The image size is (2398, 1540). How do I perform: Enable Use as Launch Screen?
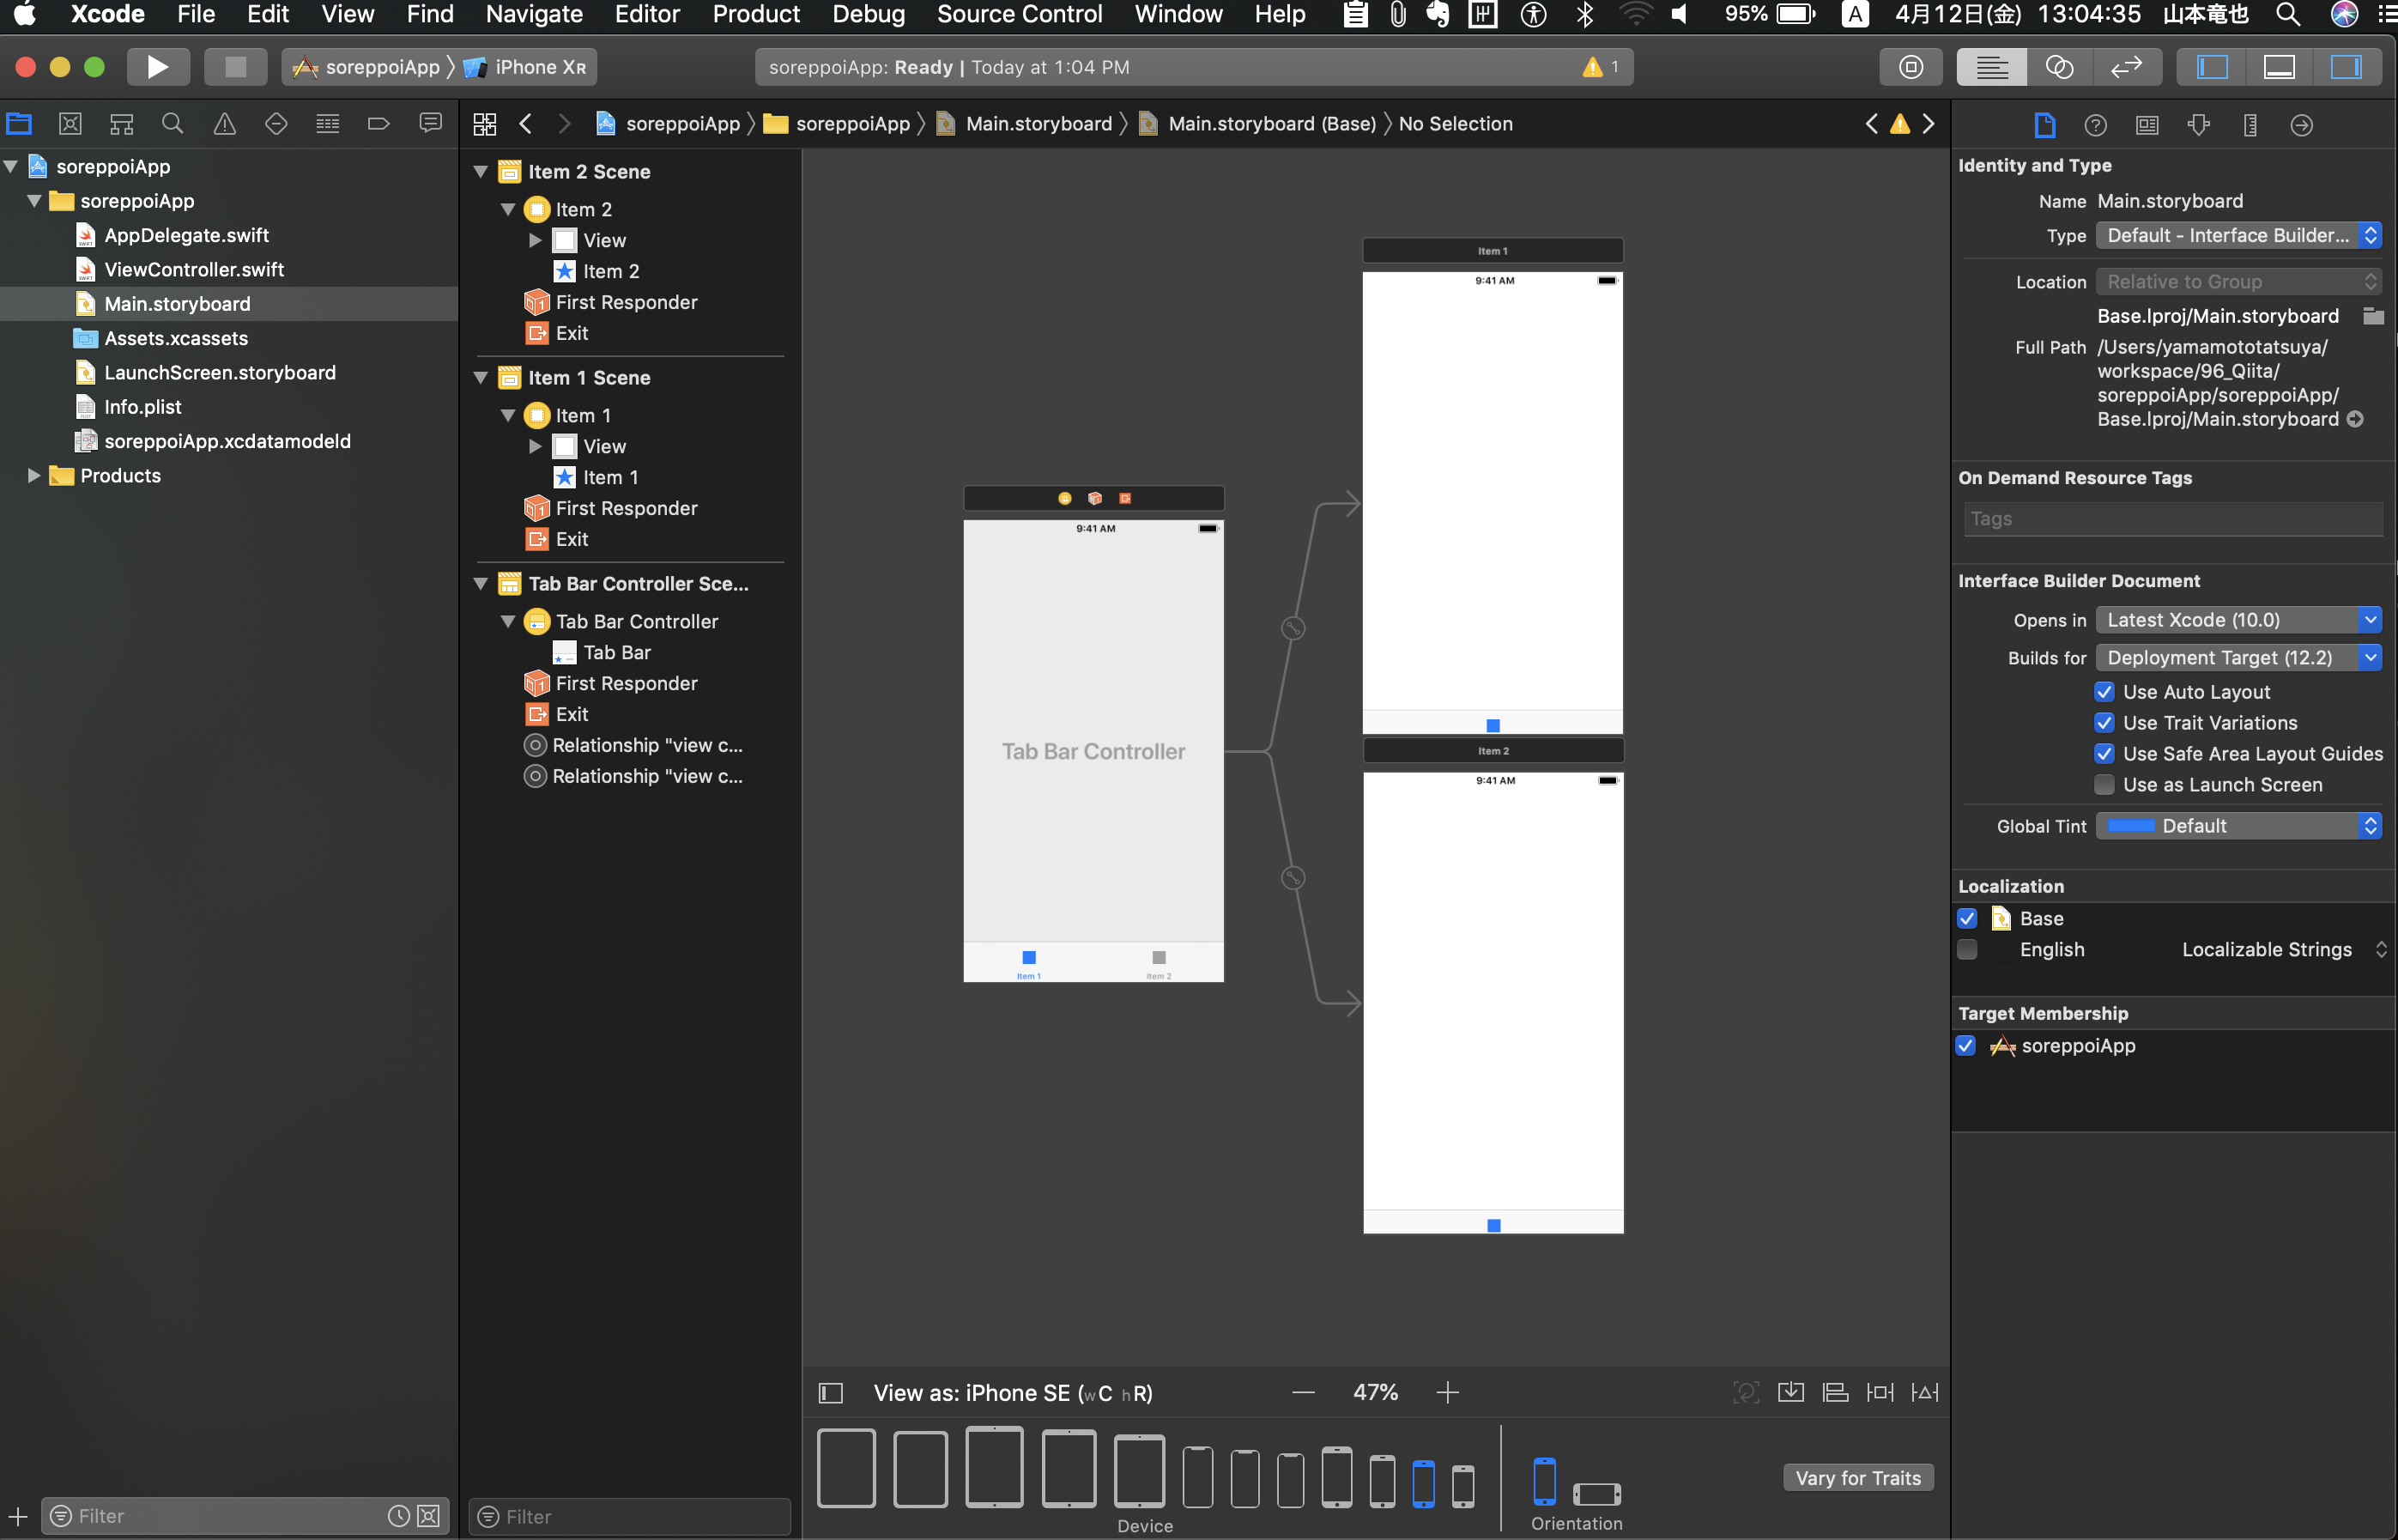tap(2104, 785)
